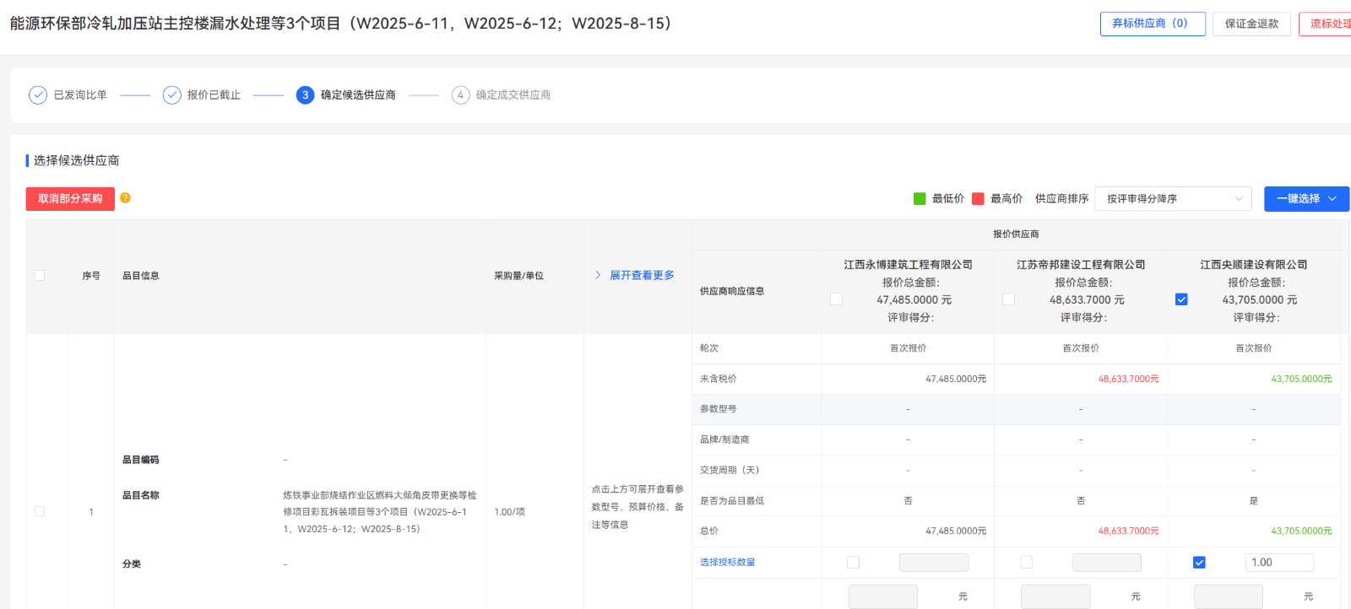Click the 元 amount input under 江西永博
Screen dimensions: 1351x609
point(883,596)
